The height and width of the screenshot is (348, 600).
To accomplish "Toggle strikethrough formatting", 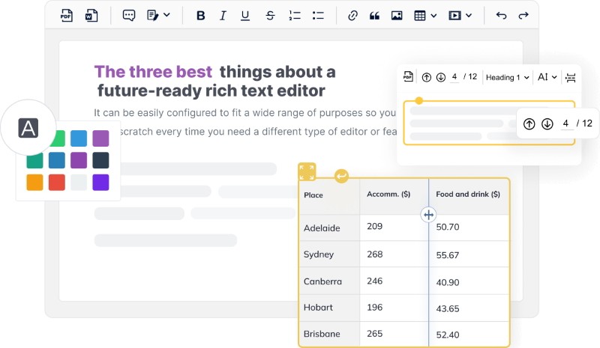I will (270, 15).
